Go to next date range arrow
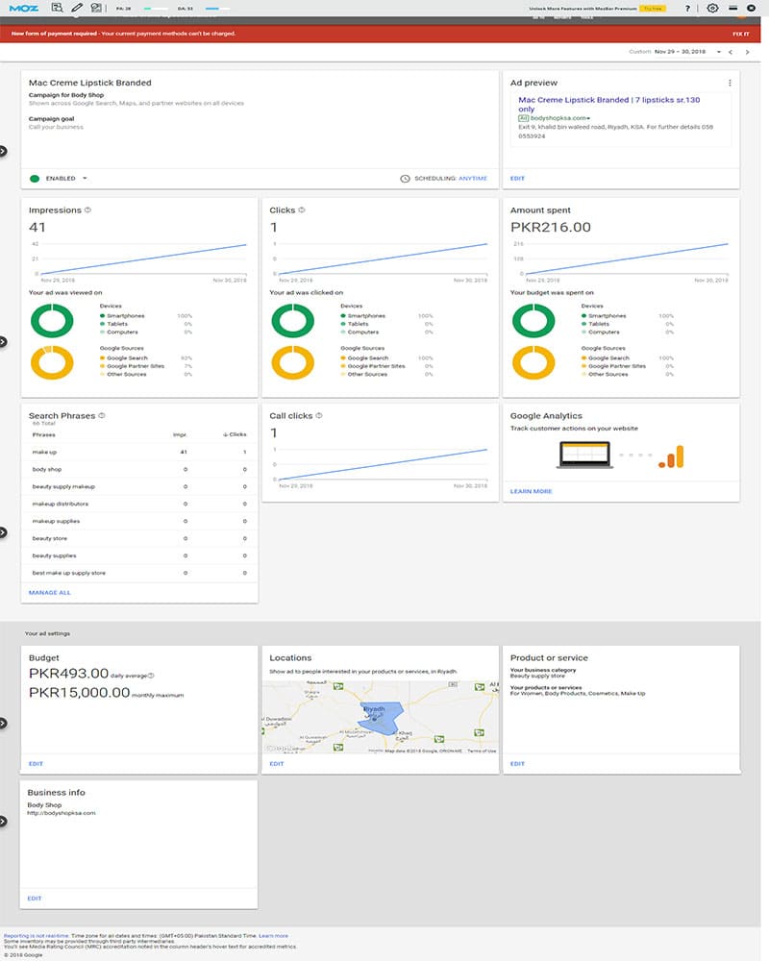 [x=747, y=52]
